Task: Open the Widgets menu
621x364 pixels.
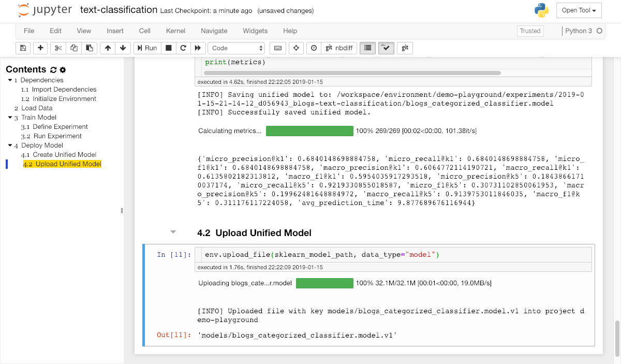Action: click(255, 31)
